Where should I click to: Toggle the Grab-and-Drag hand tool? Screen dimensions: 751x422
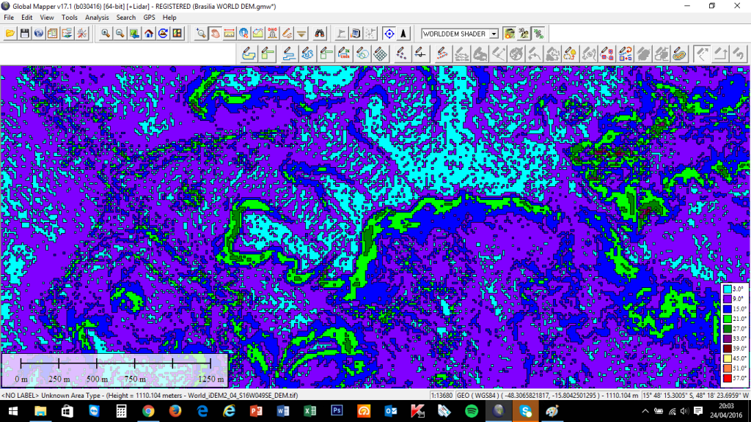(215, 33)
